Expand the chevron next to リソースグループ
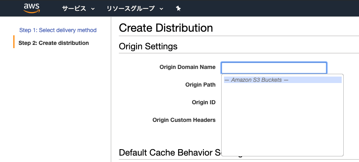Screen dimensions: 359x162 point(162,9)
